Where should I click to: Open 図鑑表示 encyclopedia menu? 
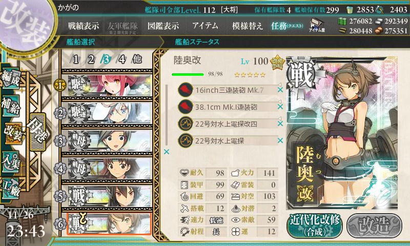tap(163, 26)
